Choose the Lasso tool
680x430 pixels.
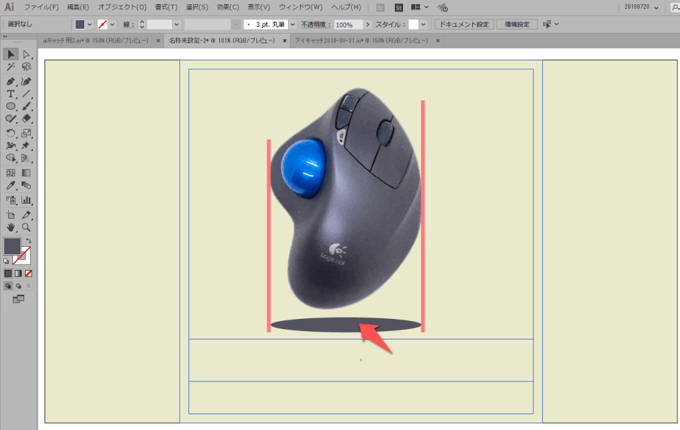coord(27,67)
